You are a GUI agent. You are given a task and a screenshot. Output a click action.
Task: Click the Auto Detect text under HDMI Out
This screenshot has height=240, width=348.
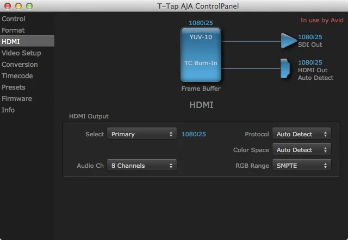[315, 78]
